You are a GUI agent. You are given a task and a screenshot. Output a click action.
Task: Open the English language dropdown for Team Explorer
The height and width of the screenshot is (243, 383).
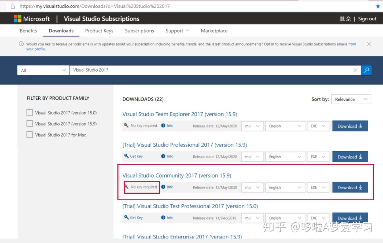tap(285, 126)
